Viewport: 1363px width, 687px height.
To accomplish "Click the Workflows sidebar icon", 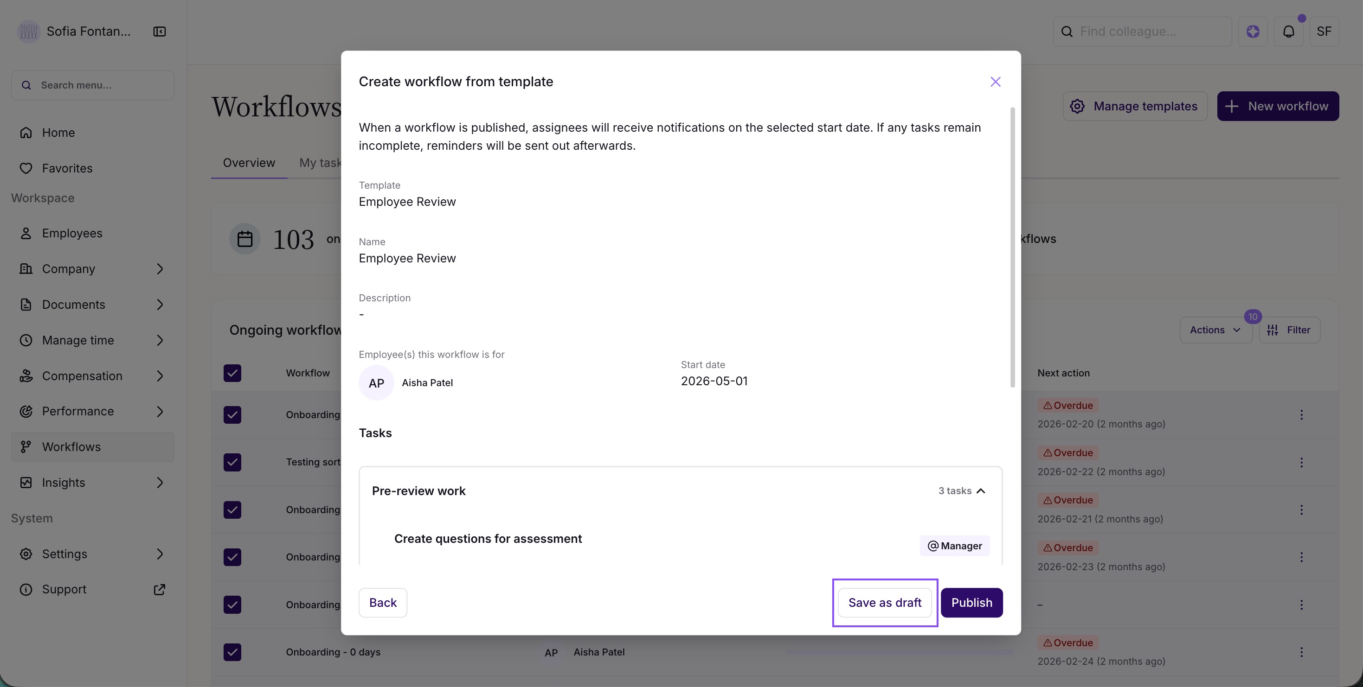I will click(x=26, y=447).
